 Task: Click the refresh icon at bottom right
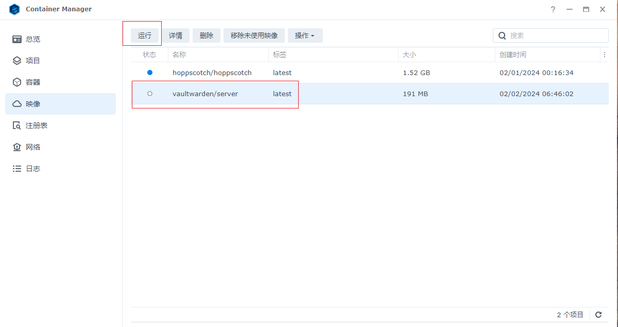[x=598, y=315]
